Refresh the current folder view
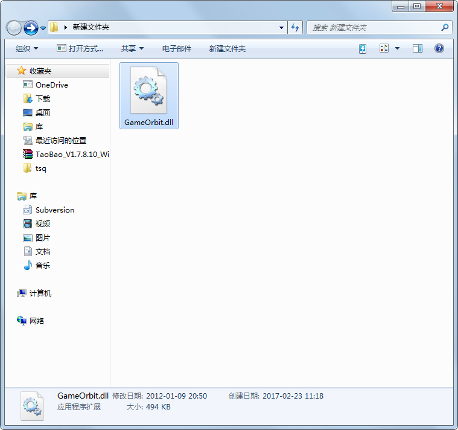458x430 pixels. tap(295, 28)
